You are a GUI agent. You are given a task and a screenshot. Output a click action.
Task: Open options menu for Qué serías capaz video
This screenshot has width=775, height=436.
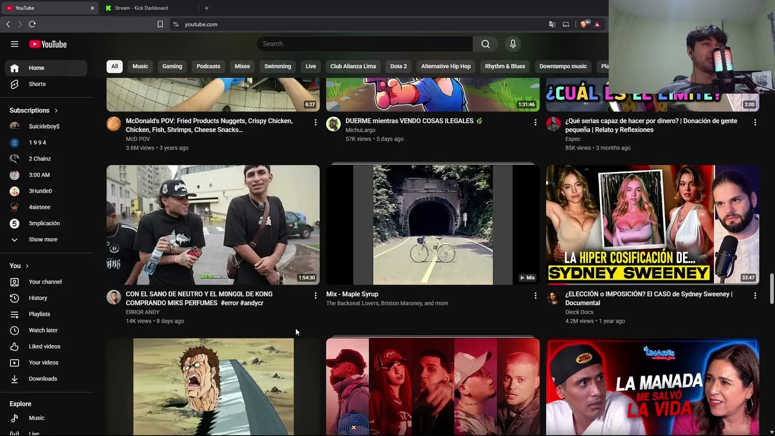pyautogui.click(x=755, y=122)
